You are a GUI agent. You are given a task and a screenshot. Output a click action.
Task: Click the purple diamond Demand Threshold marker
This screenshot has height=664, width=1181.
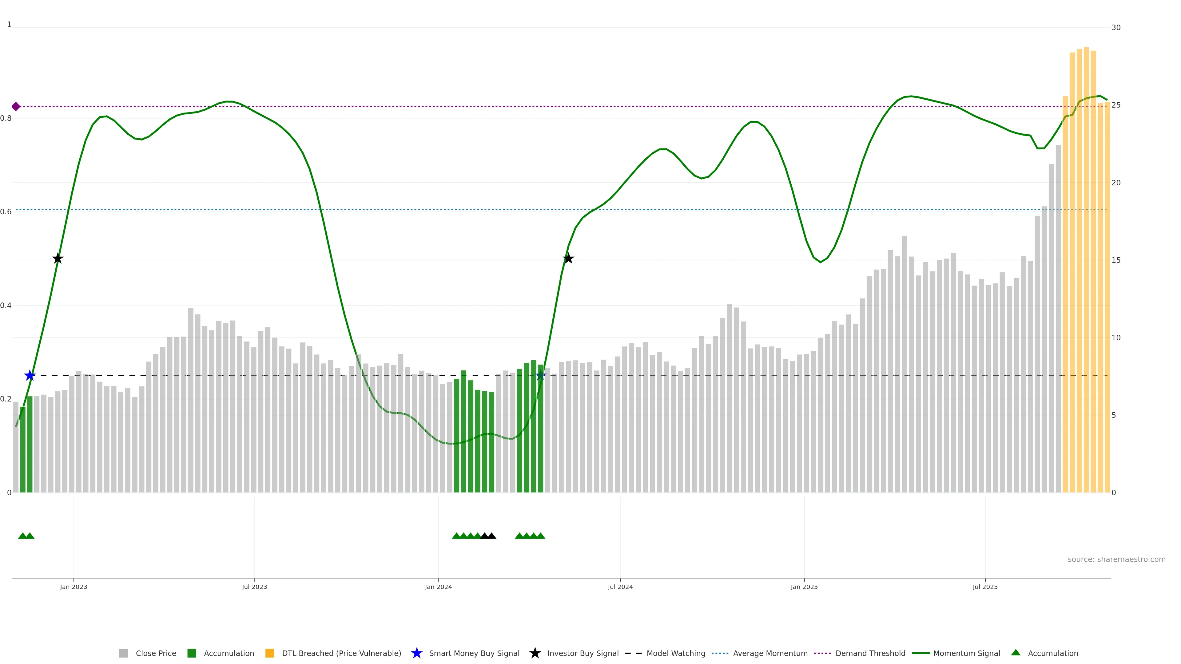click(x=16, y=106)
